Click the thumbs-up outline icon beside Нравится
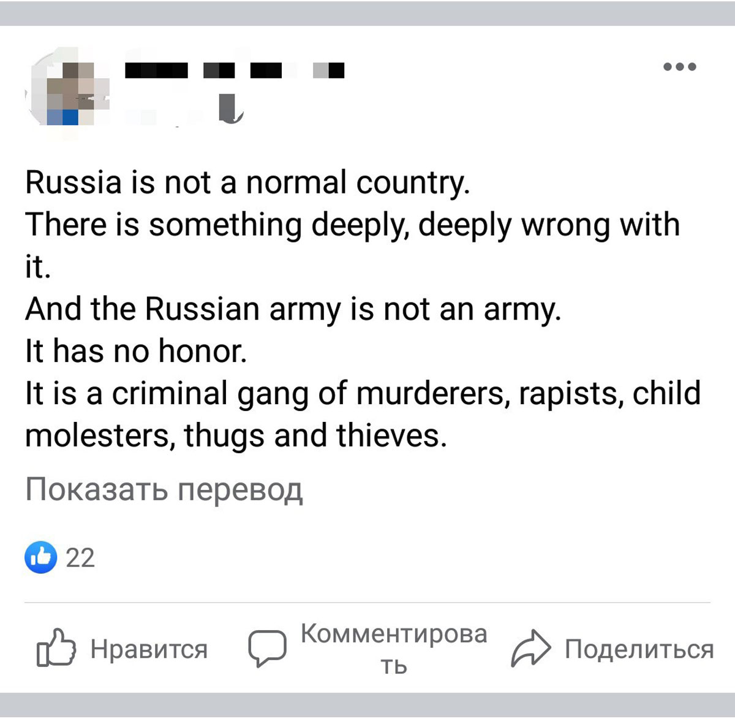The width and height of the screenshot is (735, 722). point(56,648)
